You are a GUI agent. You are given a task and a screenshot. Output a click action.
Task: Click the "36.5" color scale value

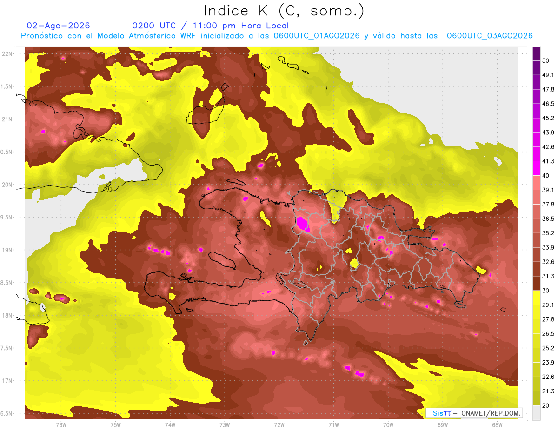click(549, 219)
